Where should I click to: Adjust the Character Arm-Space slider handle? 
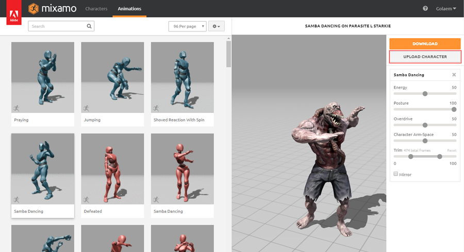coord(425,141)
